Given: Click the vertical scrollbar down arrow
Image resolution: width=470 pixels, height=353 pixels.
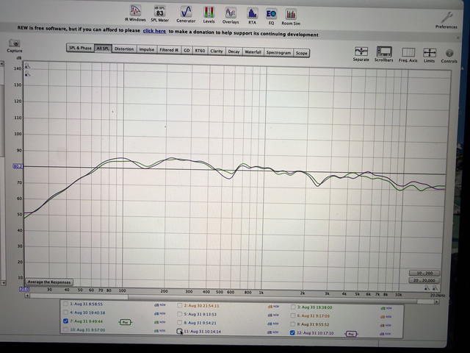Looking at the screenshot, I should [3, 282].
